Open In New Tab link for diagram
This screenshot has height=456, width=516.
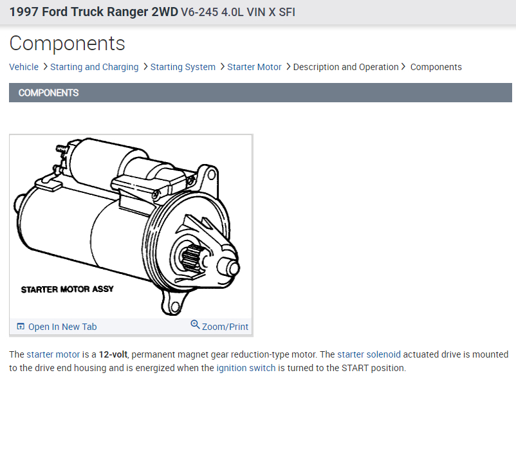click(x=62, y=327)
